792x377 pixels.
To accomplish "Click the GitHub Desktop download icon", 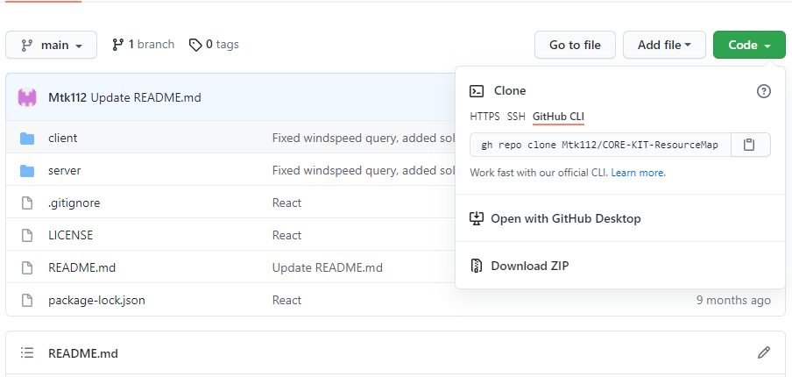I will pyautogui.click(x=477, y=219).
